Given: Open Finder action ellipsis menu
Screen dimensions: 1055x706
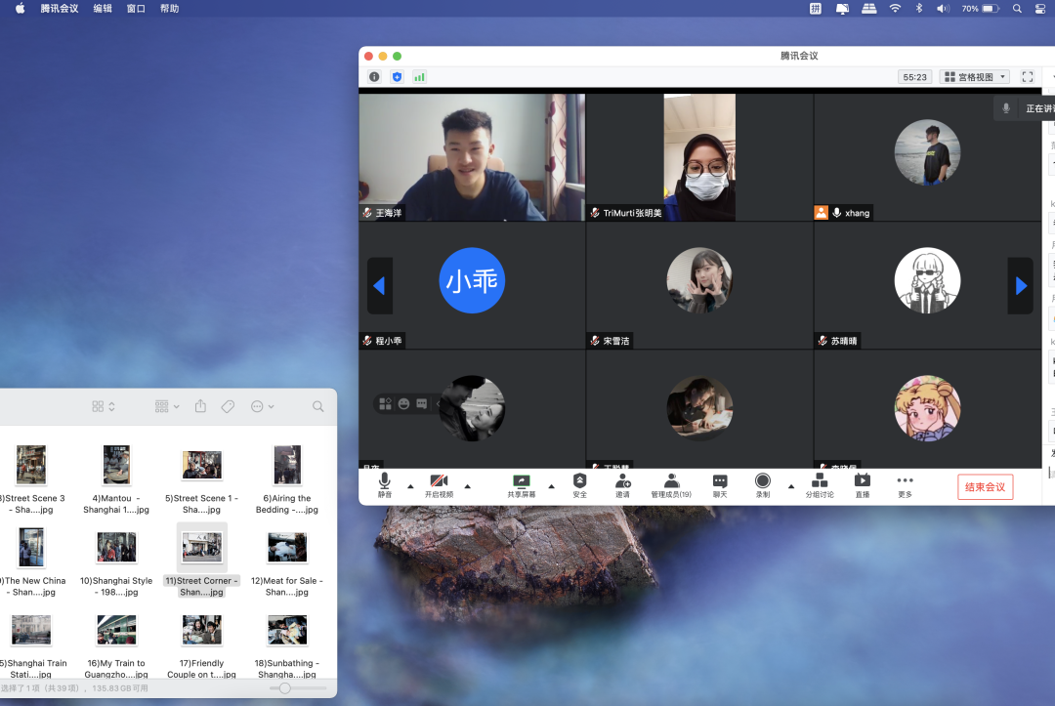Looking at the screenshot, I should 262,406.
